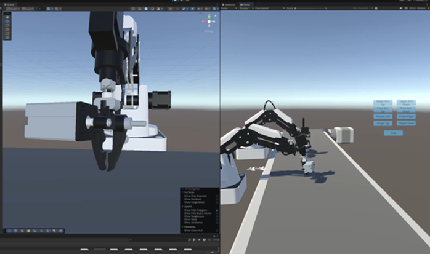Viewport: 430px width, 254px height.
Task: Click the Upper Arm Up button
Action: 383,102
